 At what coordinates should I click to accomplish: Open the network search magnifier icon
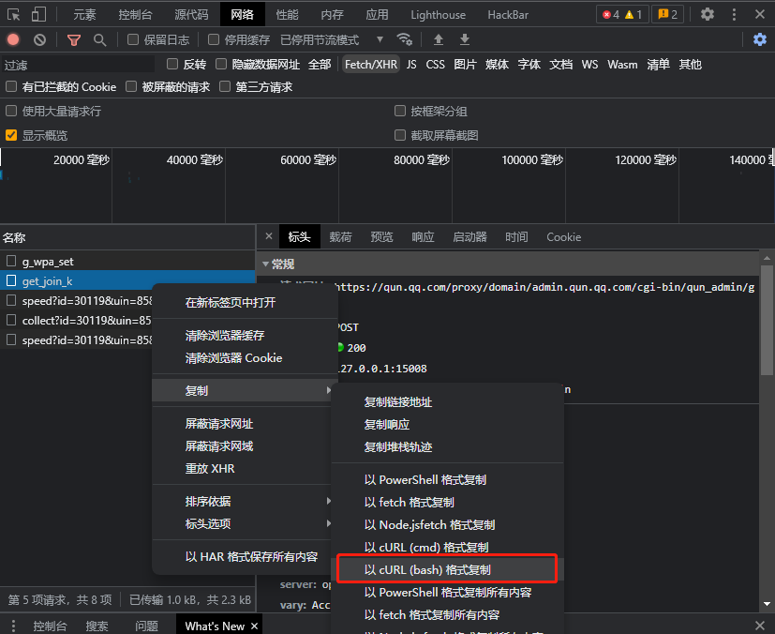pyautogui.click(x=100, y=39)
